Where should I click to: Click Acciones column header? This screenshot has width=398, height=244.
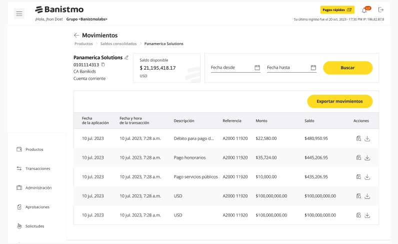[361, 121]
